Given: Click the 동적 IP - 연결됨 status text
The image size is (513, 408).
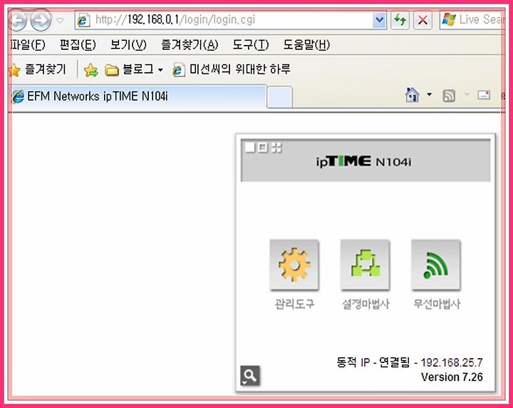Looking at the screenshot, I should [x=373, y=362].
